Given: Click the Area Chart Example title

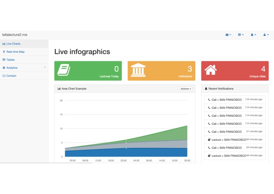Looking at the screenshot, I should pyautogui.click(x=74, y=89).
